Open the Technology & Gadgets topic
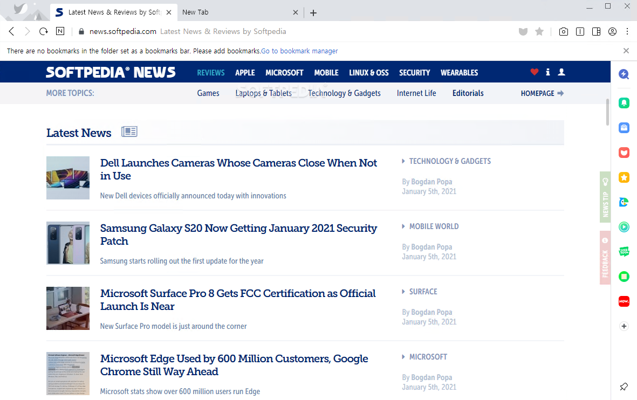The height and width of the screenshot is (400, 637). [x=344, y=93]
